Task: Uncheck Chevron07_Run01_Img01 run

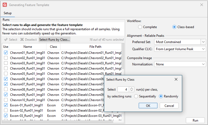Action: [x=6, y=84]
